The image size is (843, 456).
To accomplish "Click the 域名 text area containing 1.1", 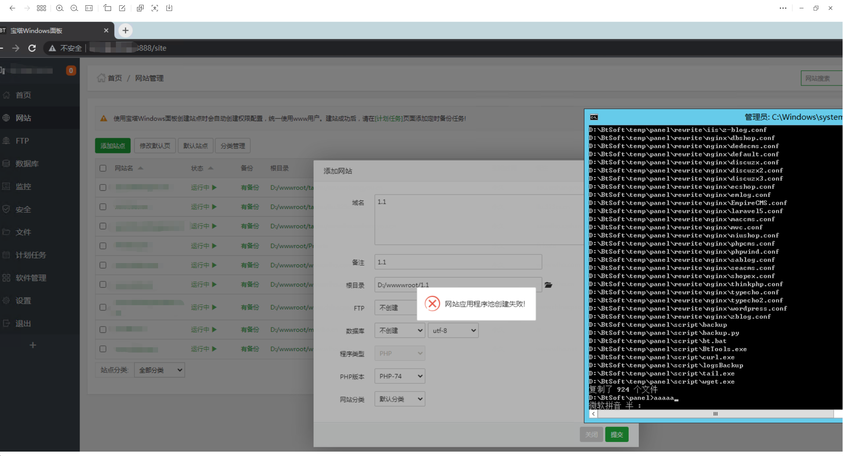I will [479, 219].
